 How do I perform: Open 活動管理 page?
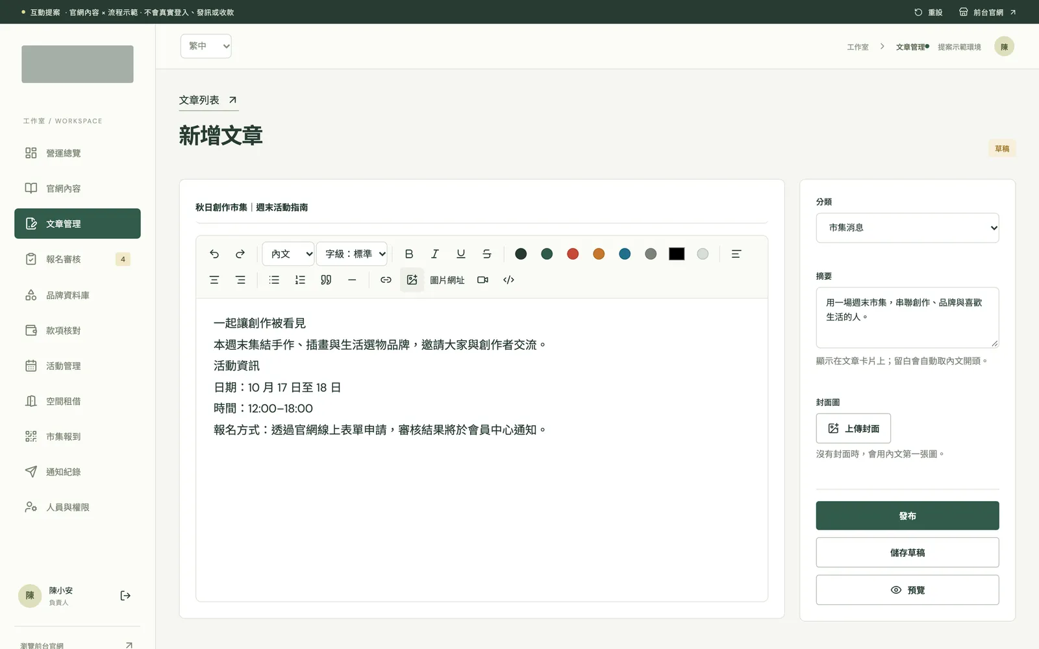(77, 365)
